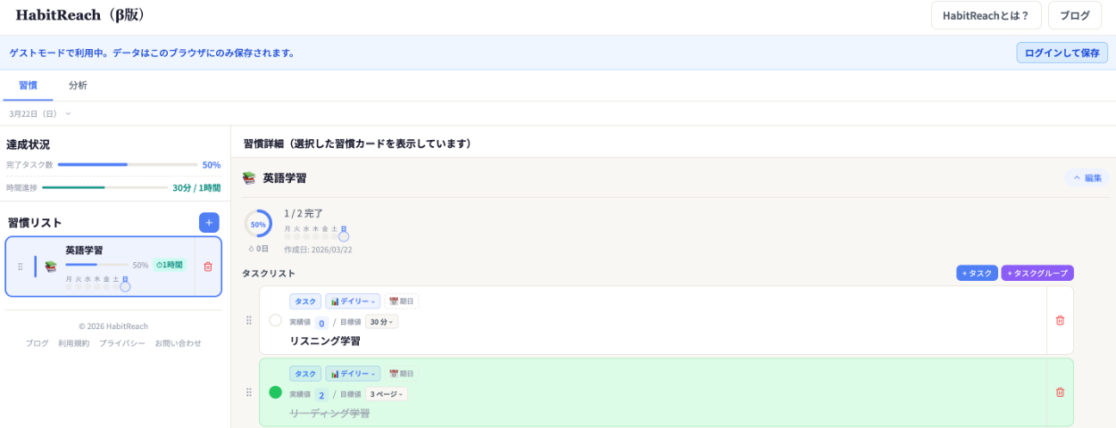
Task: Click the drag handle beside リスニング学習 task
Action: pos(249,320)
